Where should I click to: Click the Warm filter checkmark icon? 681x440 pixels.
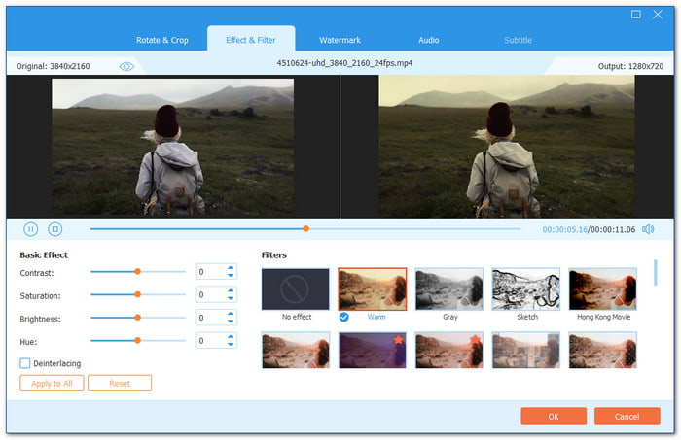click(x=344, y=317)
